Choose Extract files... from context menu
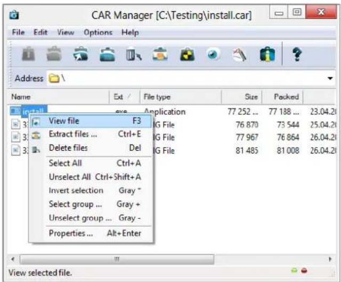This screenshot has width=341, height=282. click(91, 134)
